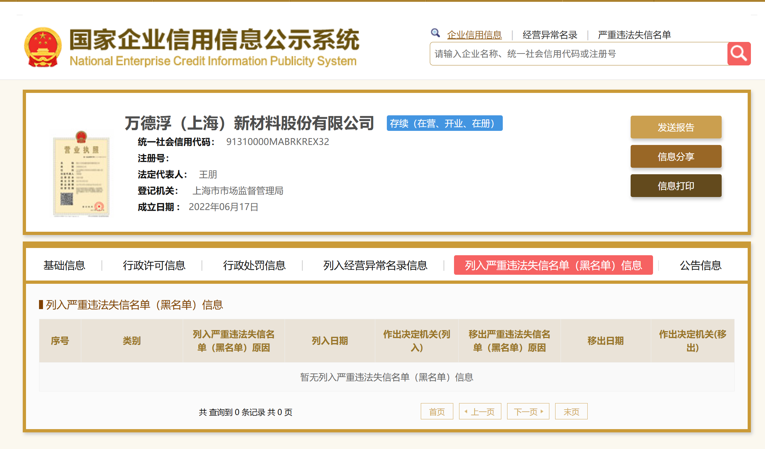
Task: Switch to 基础信息 tab
Action: pos(64,265)
